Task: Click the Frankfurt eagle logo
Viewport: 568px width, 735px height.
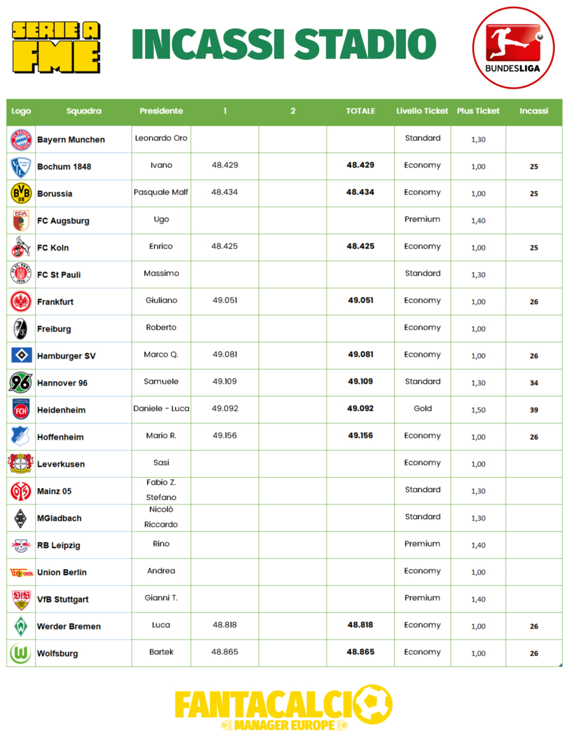Action: point(21,301)
